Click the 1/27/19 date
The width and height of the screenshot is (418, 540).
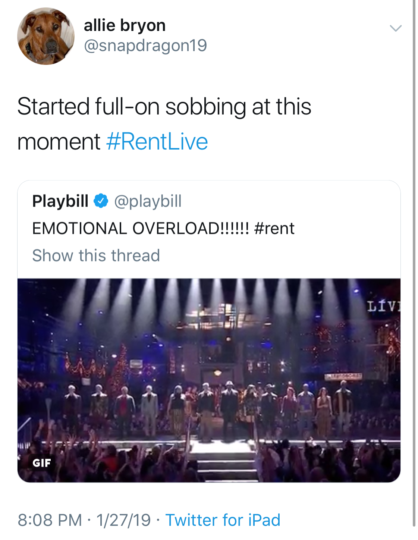[123, 520]
